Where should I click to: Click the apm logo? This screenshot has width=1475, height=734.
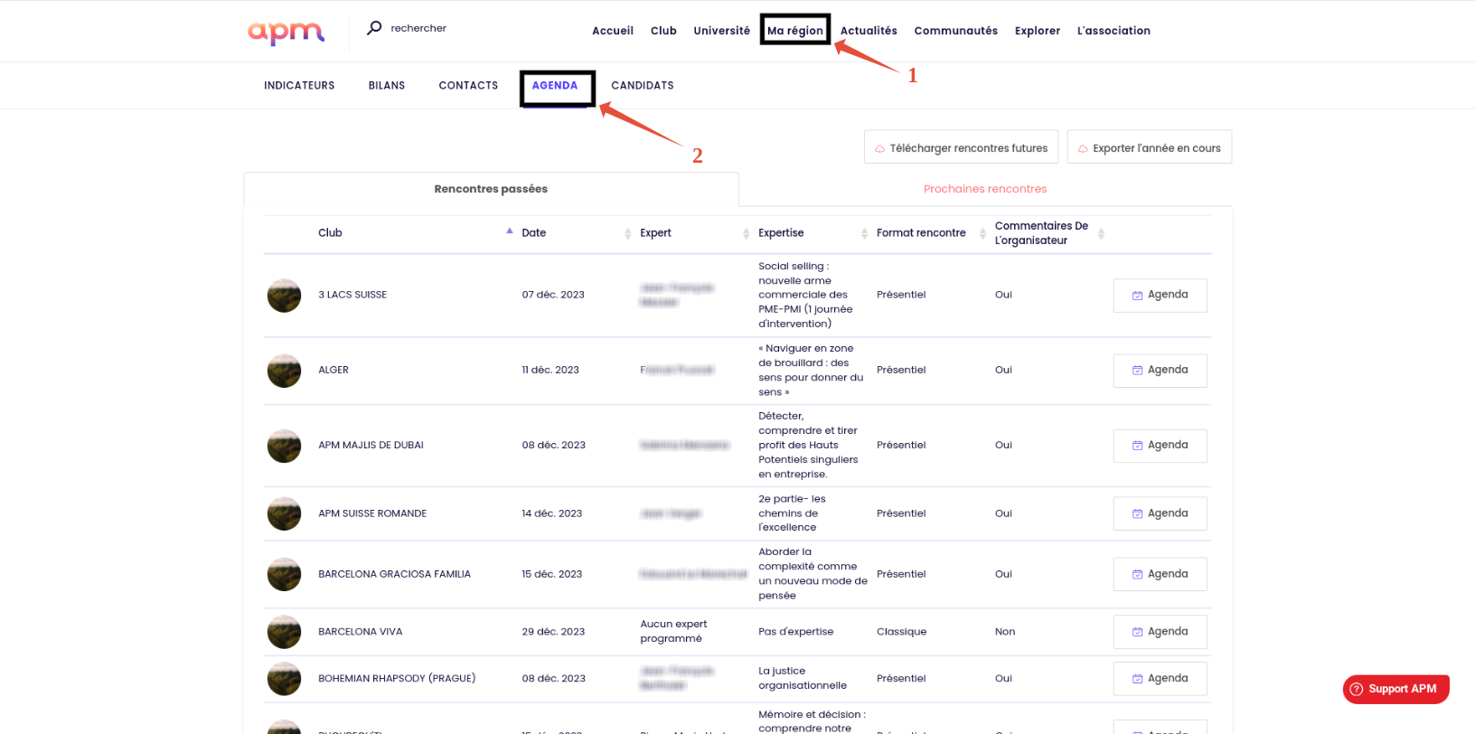pos(286,33)
